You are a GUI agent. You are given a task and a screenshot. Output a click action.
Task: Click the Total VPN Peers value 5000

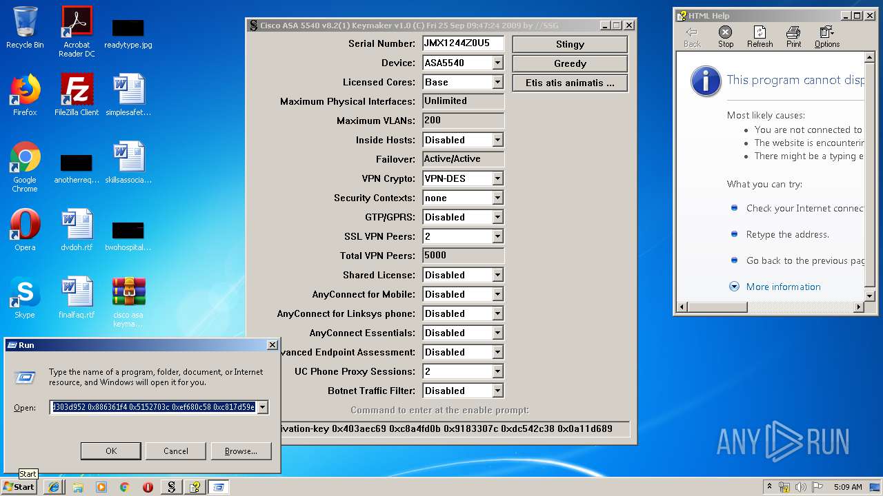[x=463, y=256]
